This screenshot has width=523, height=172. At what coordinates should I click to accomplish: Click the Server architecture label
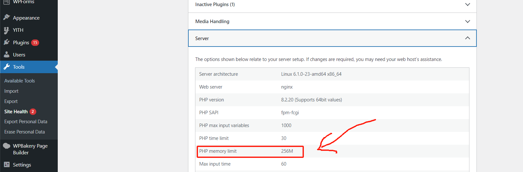point(219,74)
